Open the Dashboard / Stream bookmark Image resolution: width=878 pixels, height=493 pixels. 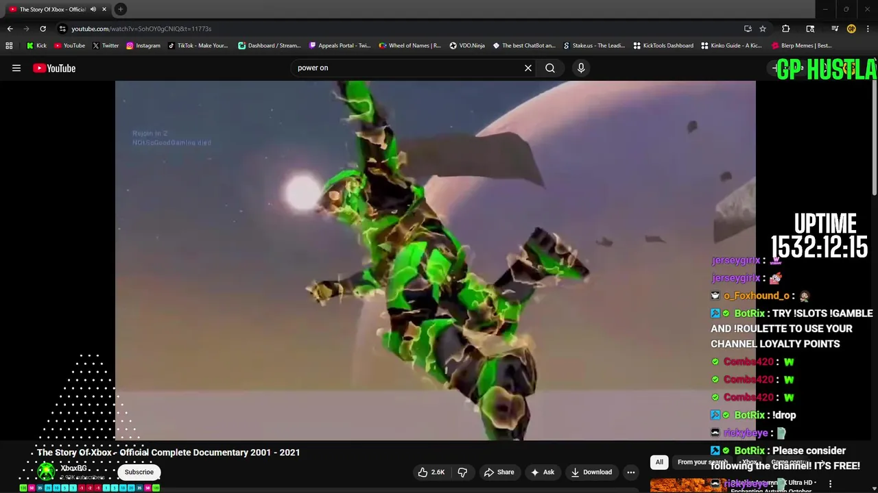click(269, 45)
